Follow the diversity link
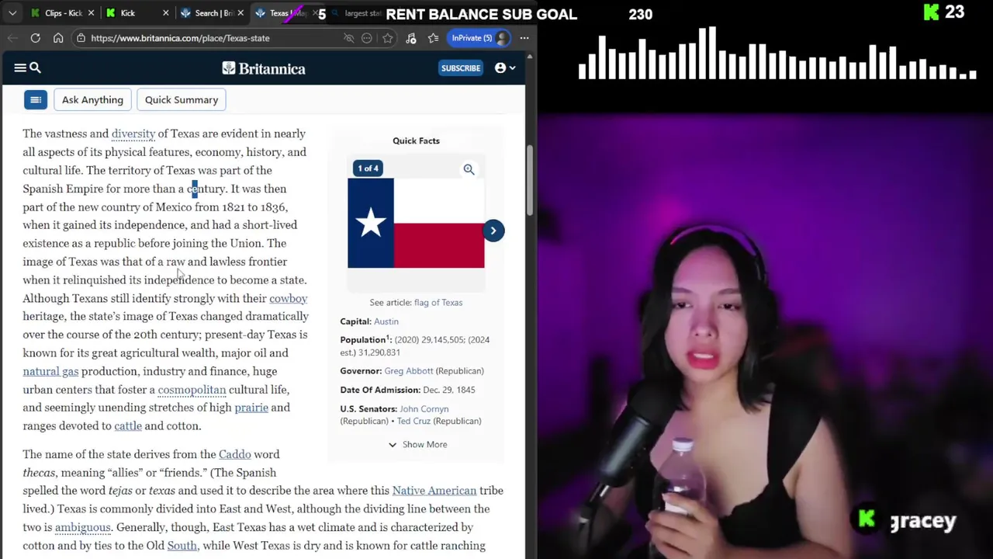 coord(133,134)
